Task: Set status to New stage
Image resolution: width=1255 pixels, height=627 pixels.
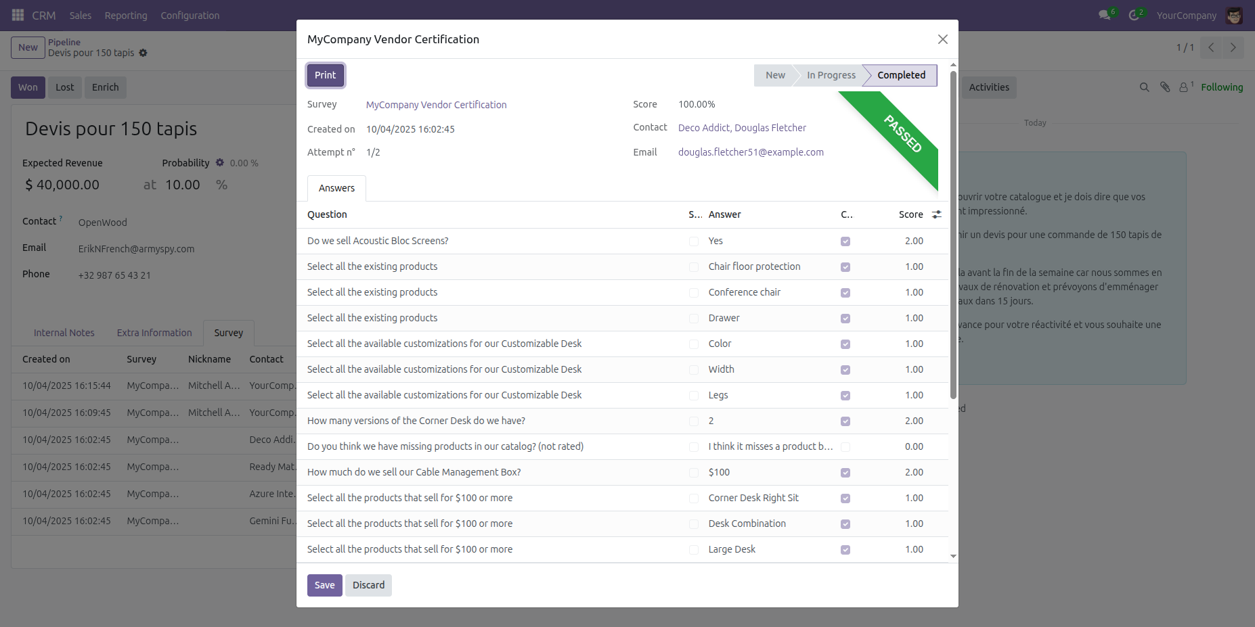Action: 775,75
